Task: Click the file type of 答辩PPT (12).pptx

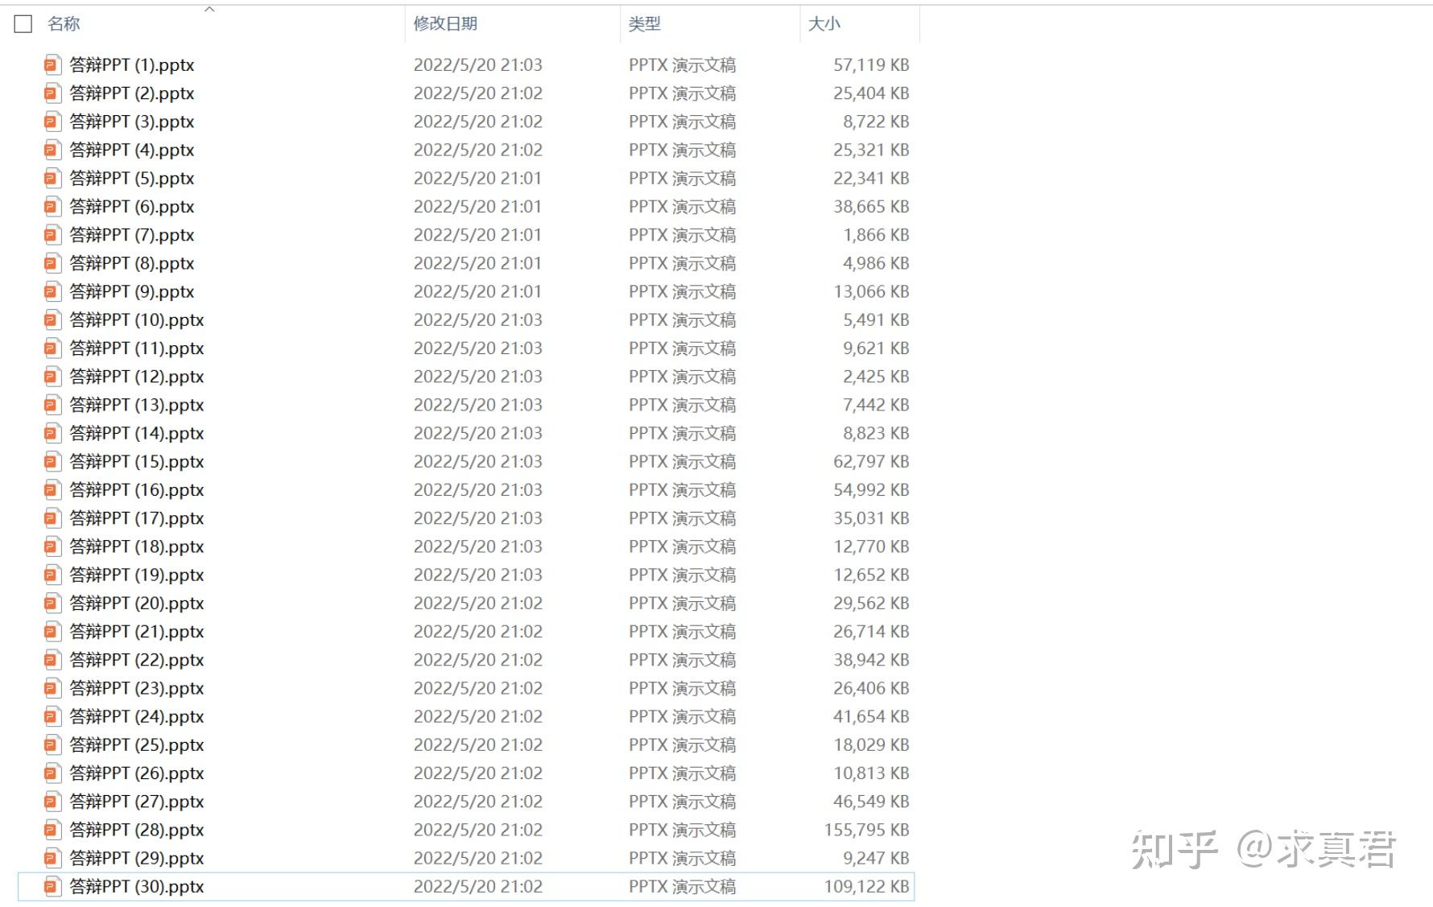Action: pyautogui.click(x=682, y=376)
